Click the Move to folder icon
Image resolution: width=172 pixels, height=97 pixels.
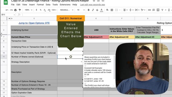click(98, 1)
